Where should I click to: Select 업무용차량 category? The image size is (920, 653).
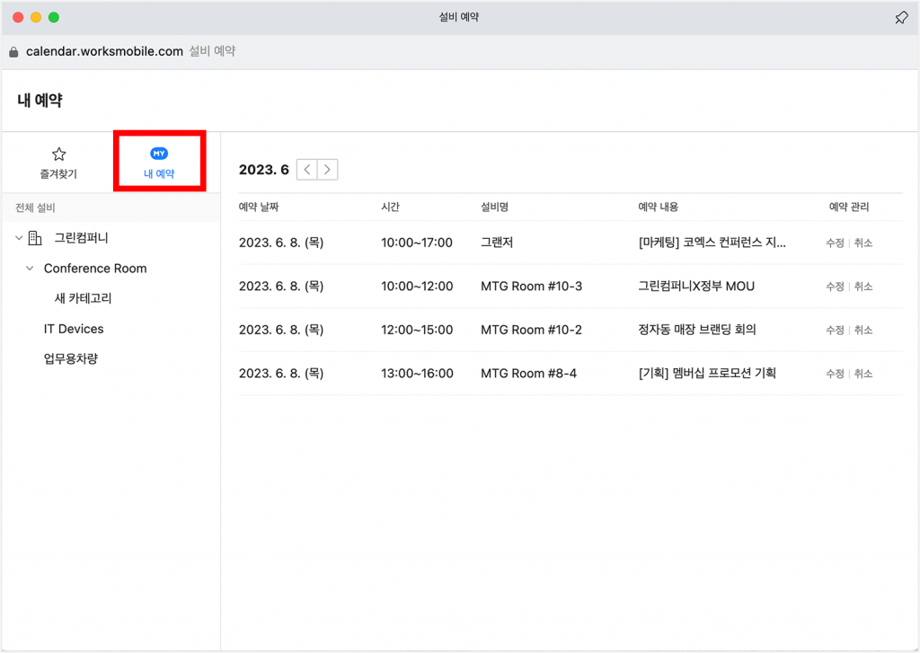70,358
